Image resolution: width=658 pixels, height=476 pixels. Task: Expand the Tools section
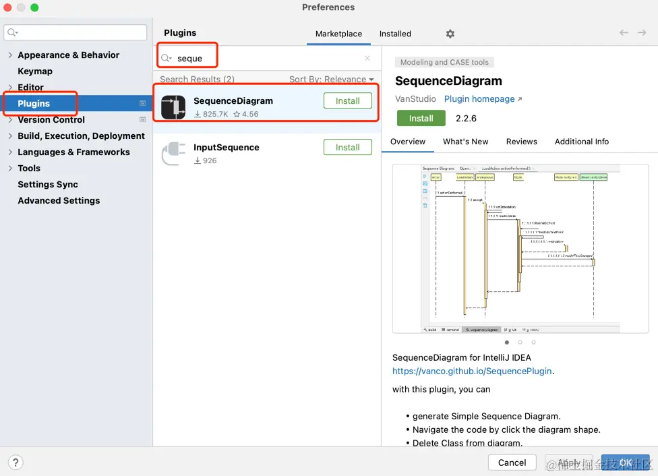click(x=10, y=169)
